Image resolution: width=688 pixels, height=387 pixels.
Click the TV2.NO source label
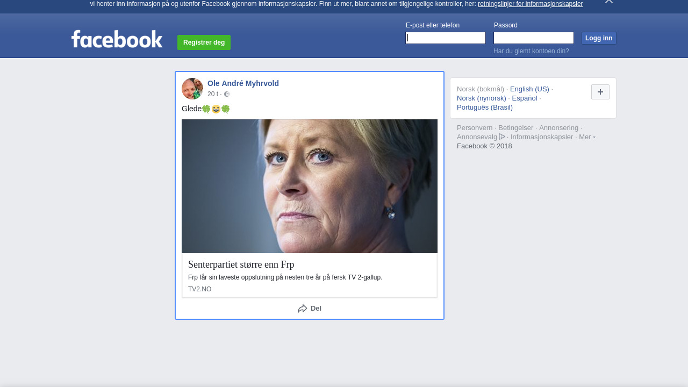click(x=199, y=289)
